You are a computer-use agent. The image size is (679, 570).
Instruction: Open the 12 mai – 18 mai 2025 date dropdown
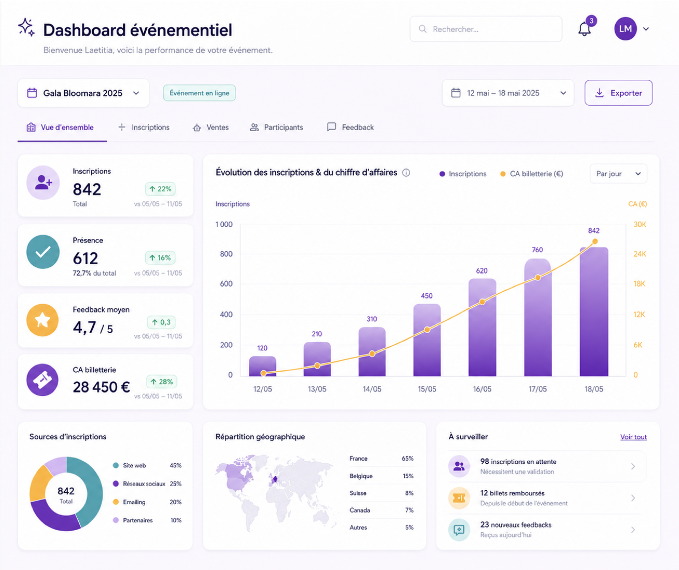pos(508,93)
